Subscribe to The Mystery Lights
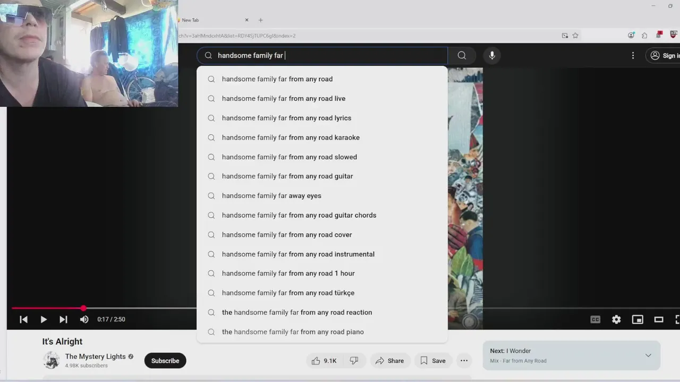This screenshot has height=382, width=680. (165, 361)
